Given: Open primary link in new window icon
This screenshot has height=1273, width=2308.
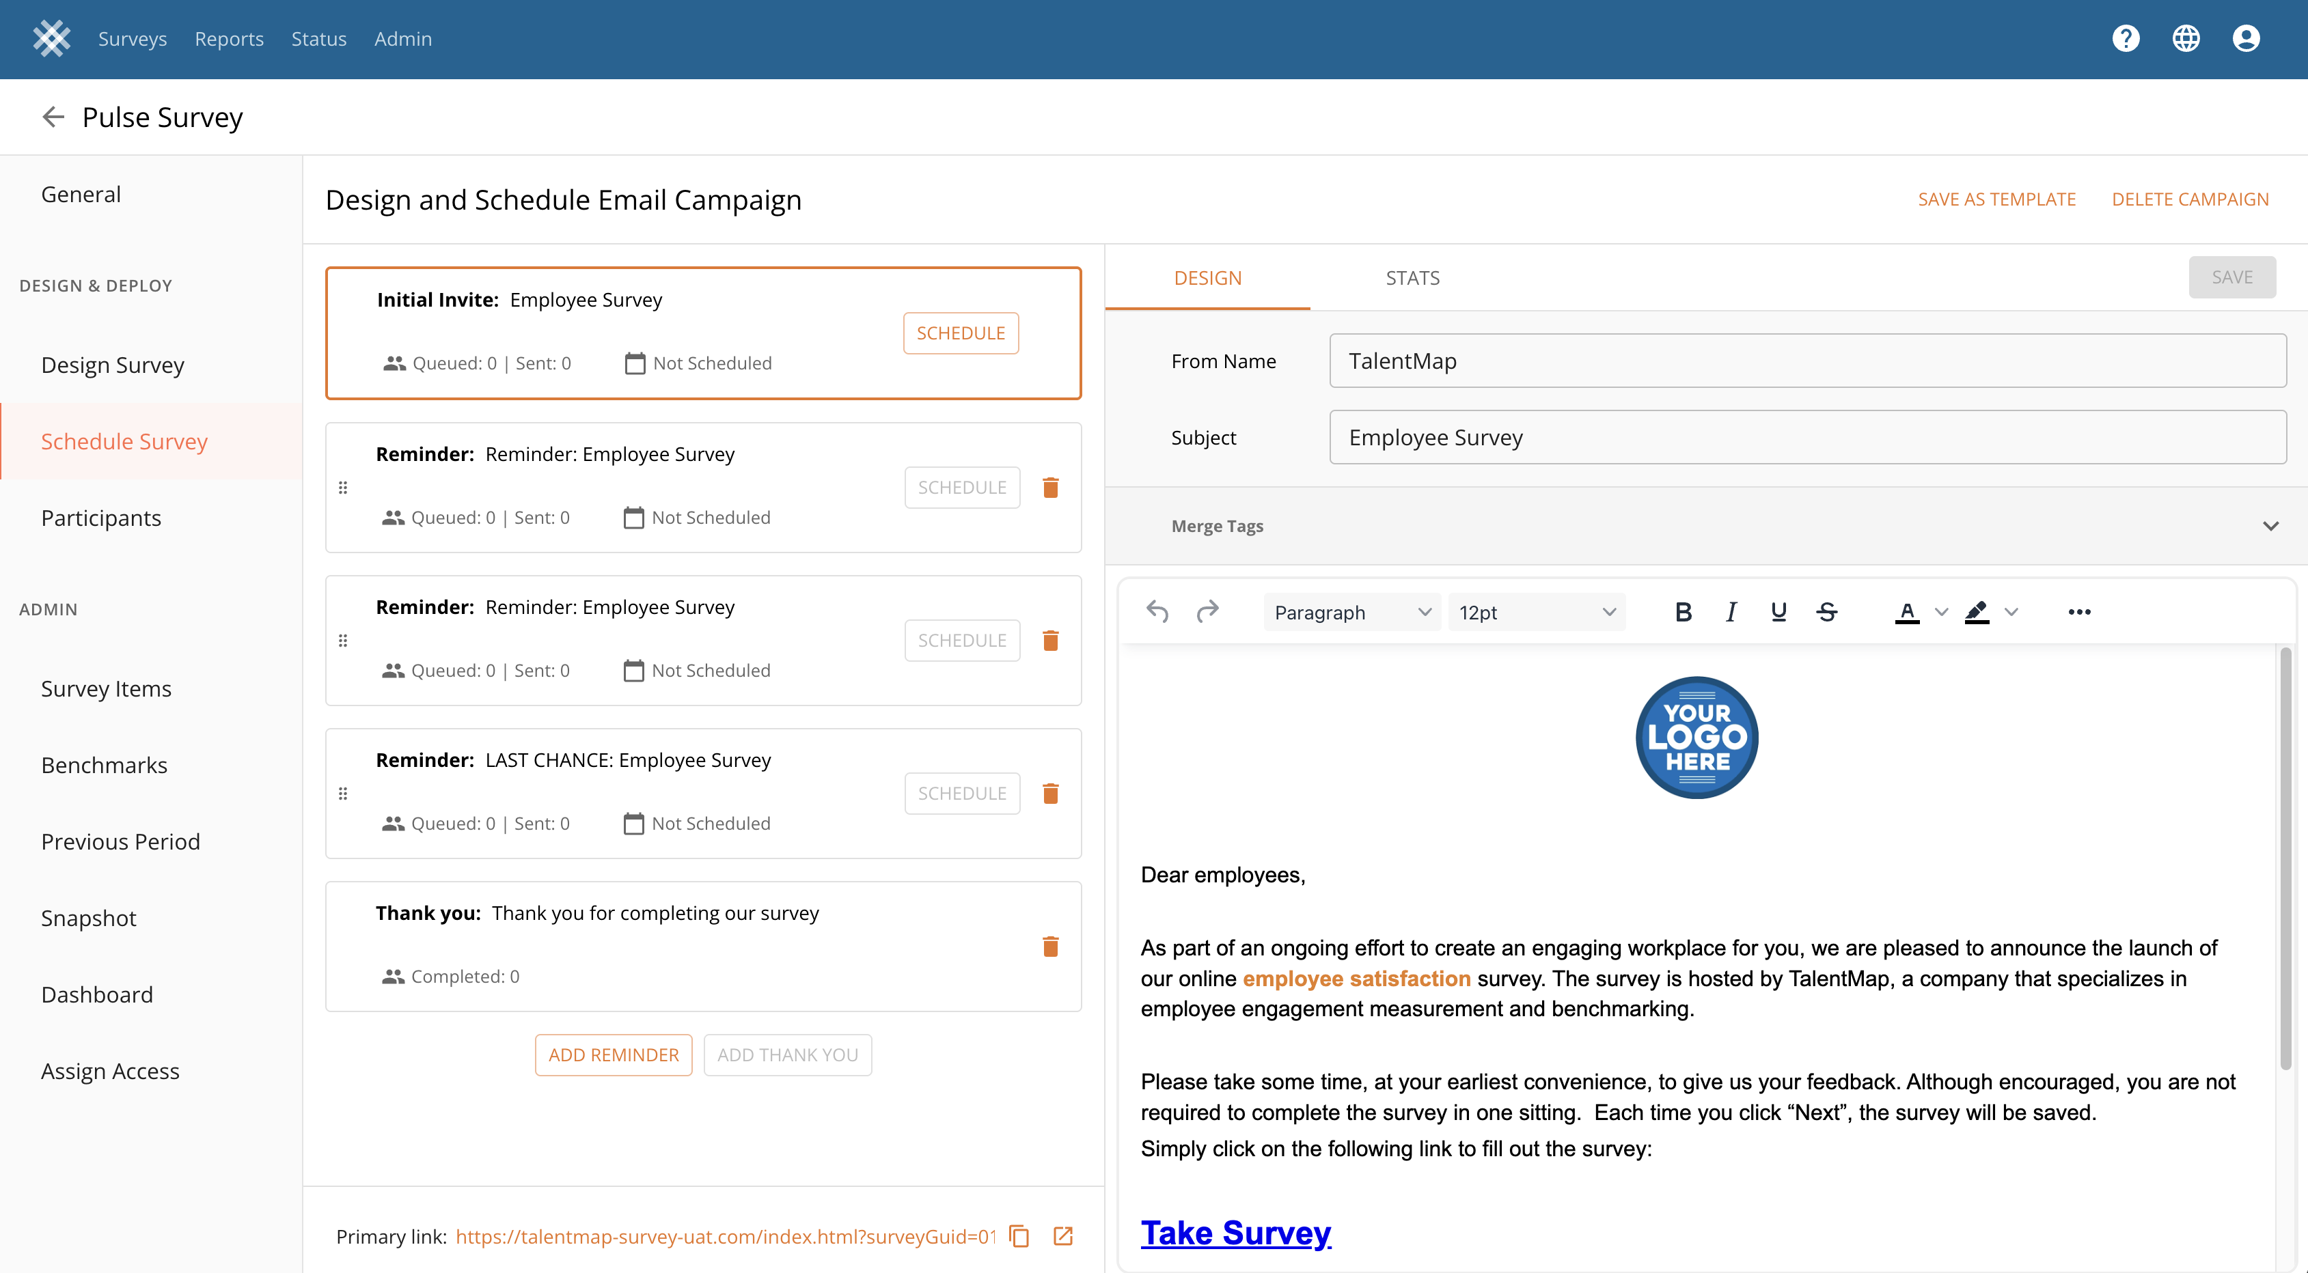Looking at the screenshot, I should point(1062,1236).
